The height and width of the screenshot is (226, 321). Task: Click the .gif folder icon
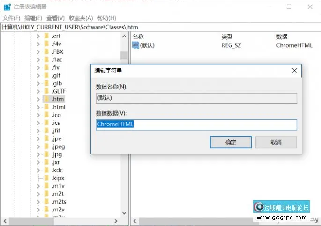coord(47,75)
